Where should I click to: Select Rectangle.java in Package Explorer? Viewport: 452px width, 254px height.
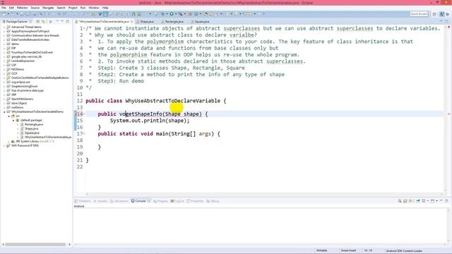(x=34, y=124)
